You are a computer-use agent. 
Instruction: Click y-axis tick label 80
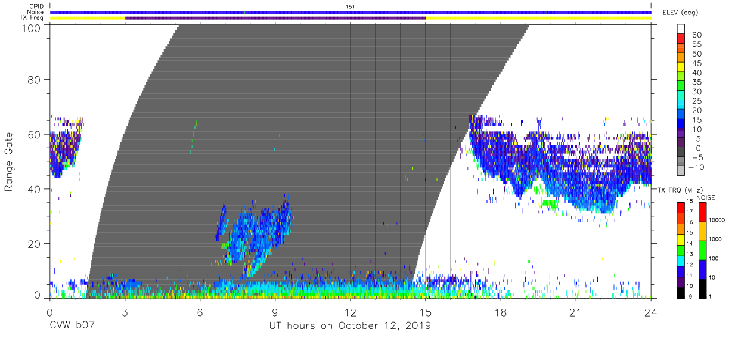tap(35, 79)
